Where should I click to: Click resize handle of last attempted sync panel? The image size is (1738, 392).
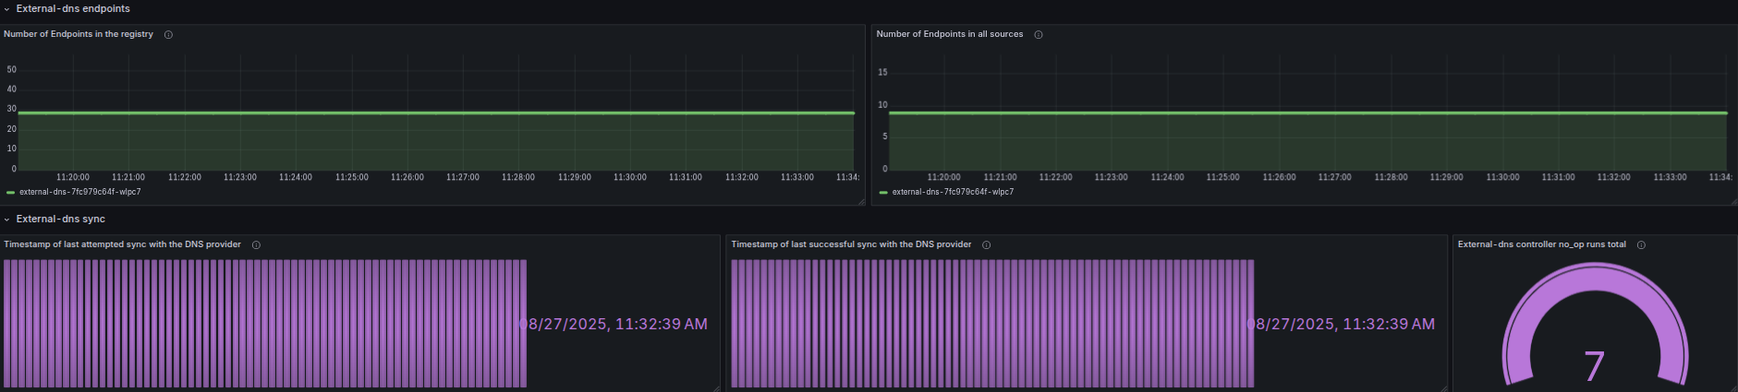point(716,387)
